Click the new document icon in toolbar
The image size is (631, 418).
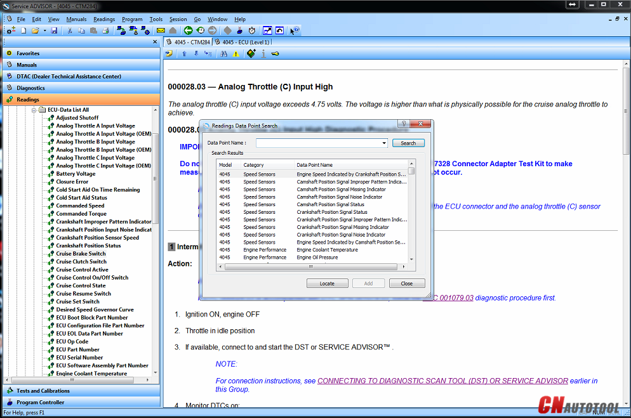tap(23, 30)
